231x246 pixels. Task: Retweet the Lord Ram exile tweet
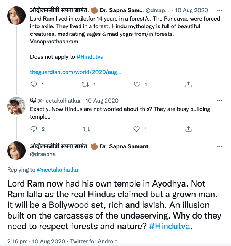(86, 84)
